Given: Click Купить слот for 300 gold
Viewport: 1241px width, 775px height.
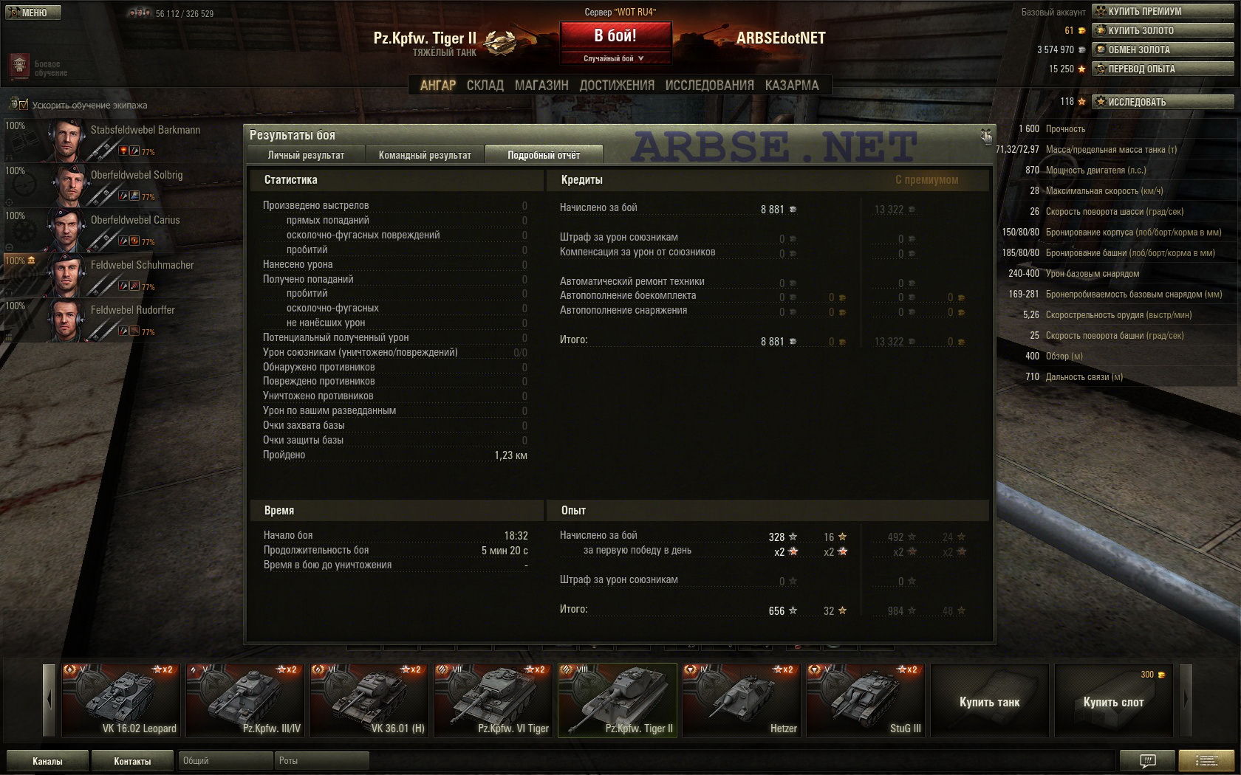Looking at the screenshot, I should click(x=1113, y=700).
